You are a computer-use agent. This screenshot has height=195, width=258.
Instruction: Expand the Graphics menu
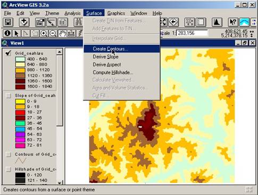tap(116, 13)
